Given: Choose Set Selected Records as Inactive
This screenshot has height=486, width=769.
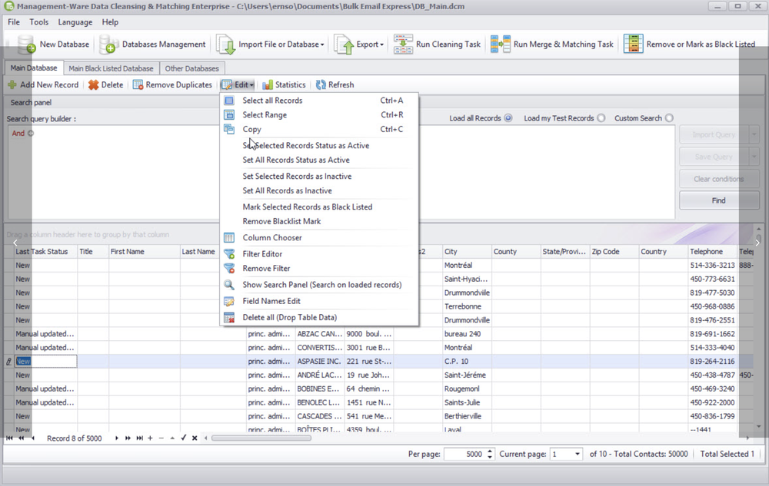Looking at the screenshot, I should click(x=297, y=176).
